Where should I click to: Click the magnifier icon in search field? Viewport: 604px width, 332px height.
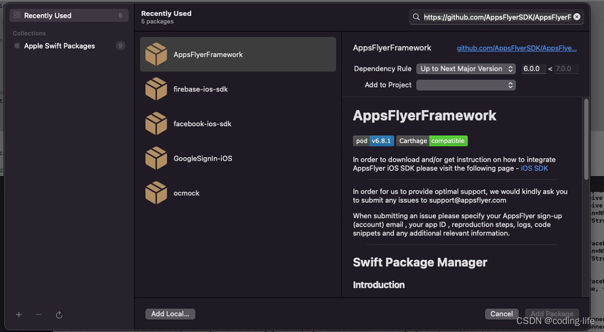pos(416,17)
